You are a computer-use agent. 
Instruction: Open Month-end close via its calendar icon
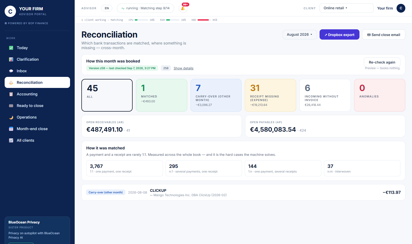coord(11,129)
